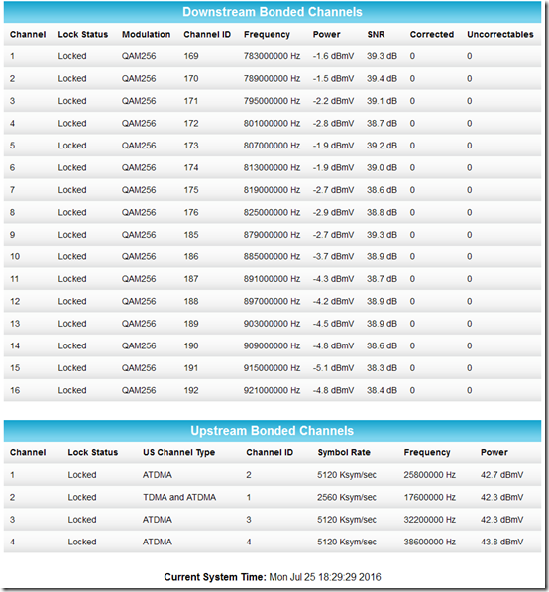Select frequency 903000000 Hz cell
Image resolution: width=549 pixels, height=592 pixels.
point(272,324)
